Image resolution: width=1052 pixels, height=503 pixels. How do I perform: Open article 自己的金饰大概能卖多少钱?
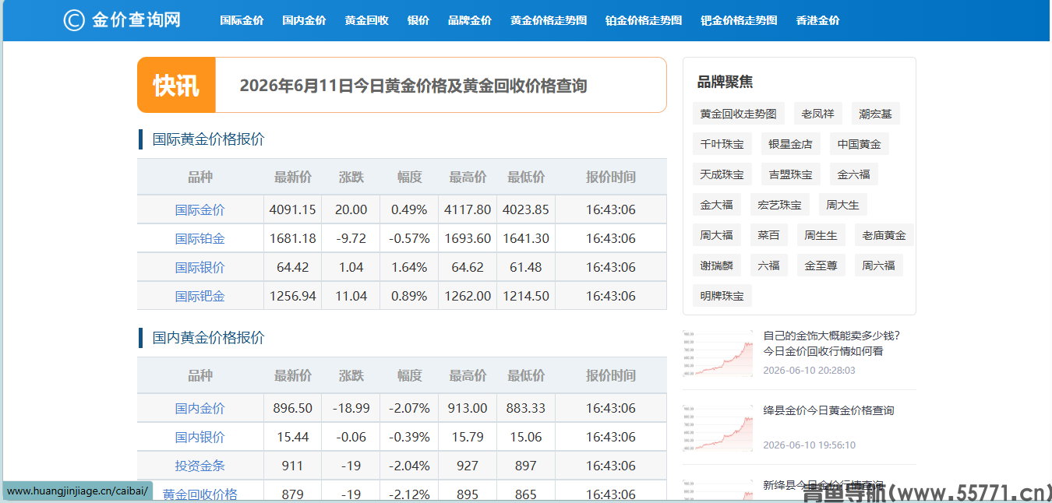(x=831, y=343)
